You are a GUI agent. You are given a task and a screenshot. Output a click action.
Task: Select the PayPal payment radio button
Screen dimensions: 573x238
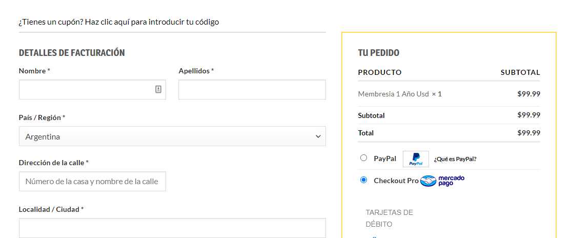pyautogui.click(x=363, y=158)
